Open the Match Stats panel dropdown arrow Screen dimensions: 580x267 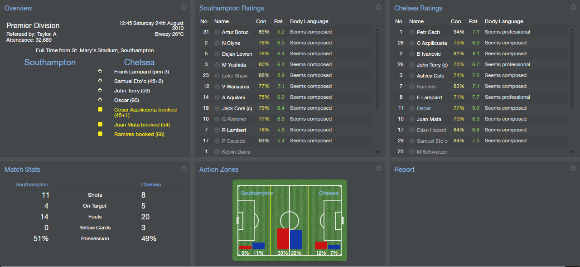coord(184,169)
